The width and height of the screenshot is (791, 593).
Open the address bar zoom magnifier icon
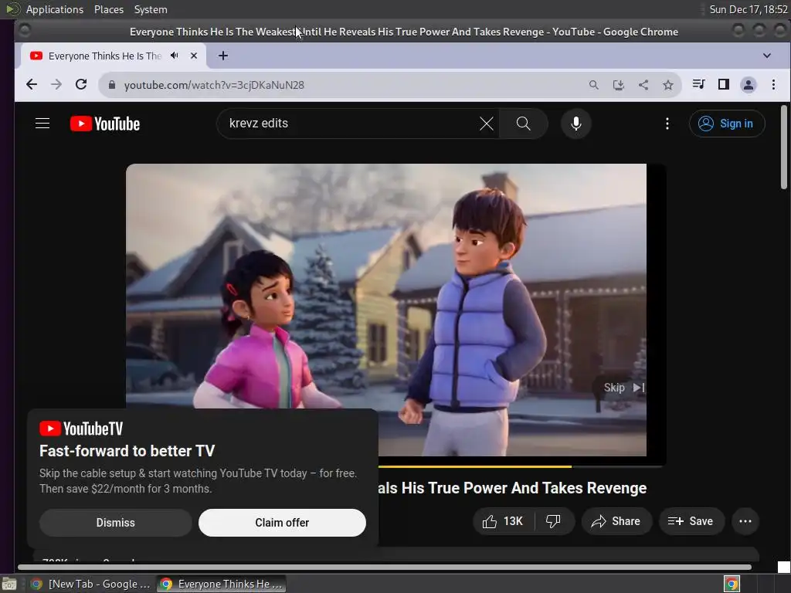click(x=594, y=85)
